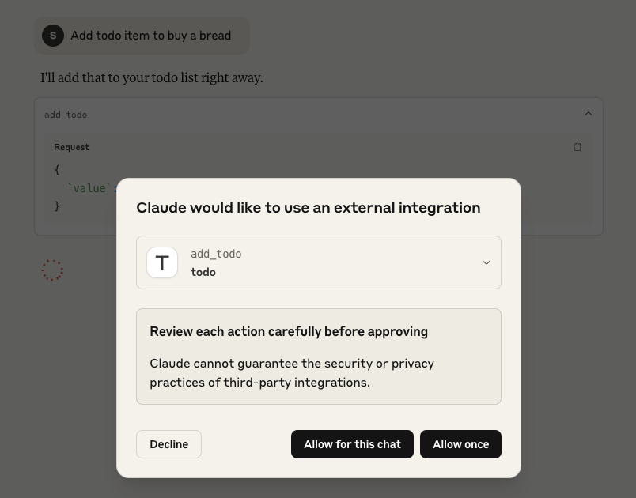Click the add_todo name in the dialog
The image size is (636, 498).
pyautogui.click(x=216, y=254)
